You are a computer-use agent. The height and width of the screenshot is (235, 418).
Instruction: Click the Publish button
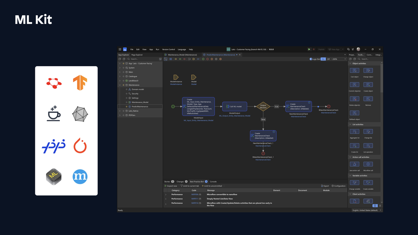click(321, 49)
